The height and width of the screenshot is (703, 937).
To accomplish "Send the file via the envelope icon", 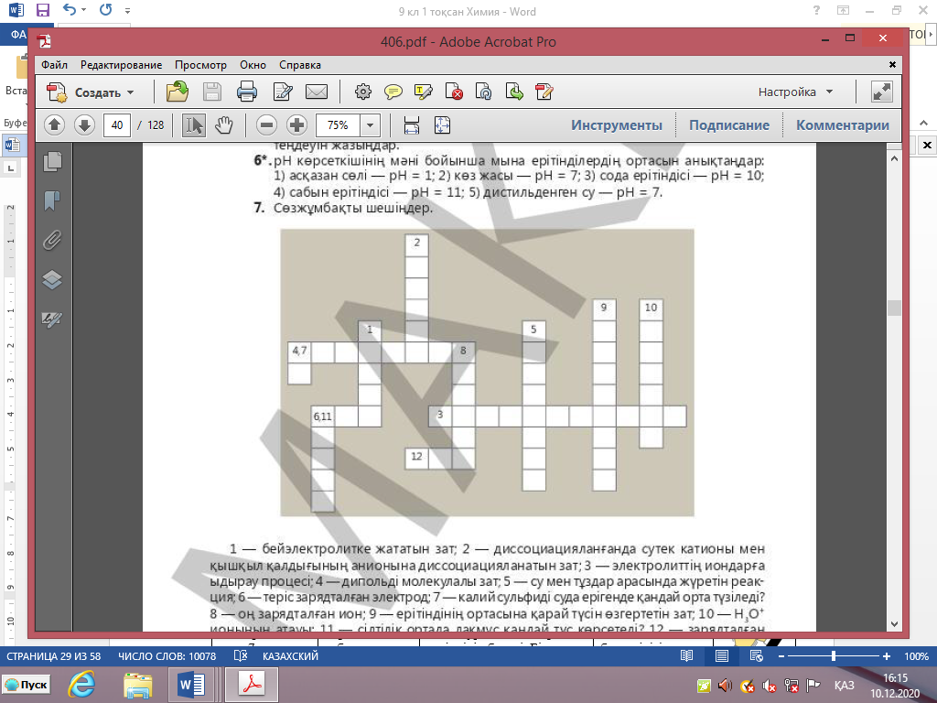I will pos(316,92).
